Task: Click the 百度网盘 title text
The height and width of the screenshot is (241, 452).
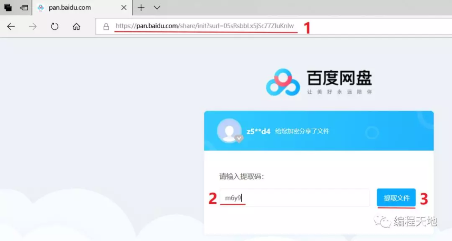Action: [x=339, y=78]
